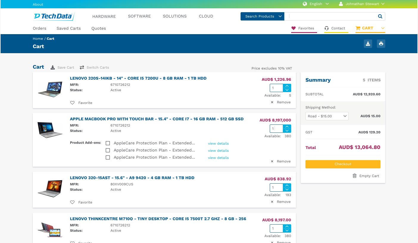Open Lenovo 320S-14IKB product title link

tap(138, 78)
